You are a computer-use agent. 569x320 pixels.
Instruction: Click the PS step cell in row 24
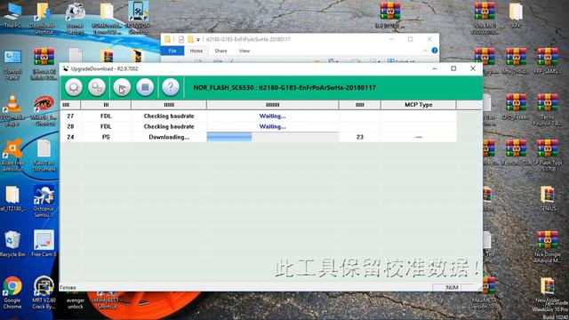(106, 137)
